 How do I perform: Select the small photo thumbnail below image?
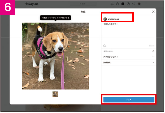pos(55,94)
